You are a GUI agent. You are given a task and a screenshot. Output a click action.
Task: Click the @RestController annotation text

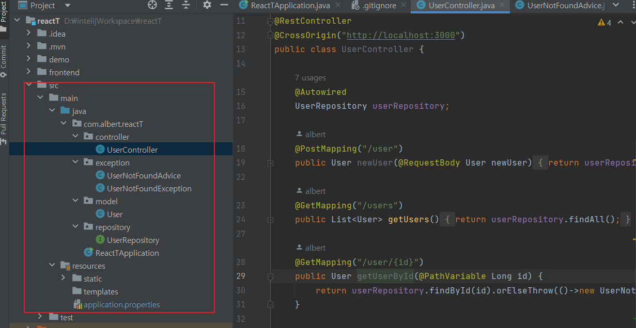(x=313, y=22)
